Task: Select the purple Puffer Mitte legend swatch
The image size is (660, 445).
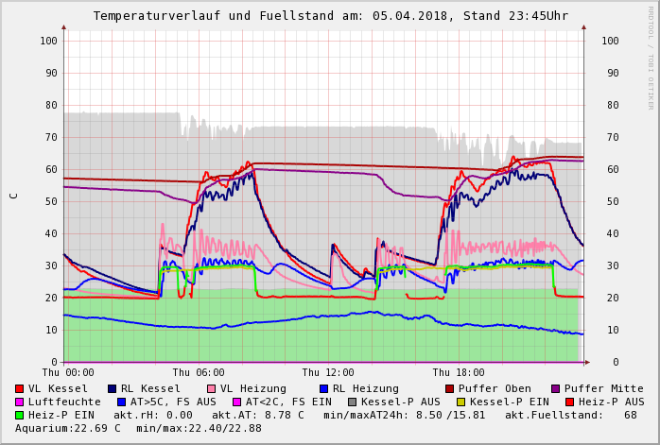Action: click(x=556, y=388)
